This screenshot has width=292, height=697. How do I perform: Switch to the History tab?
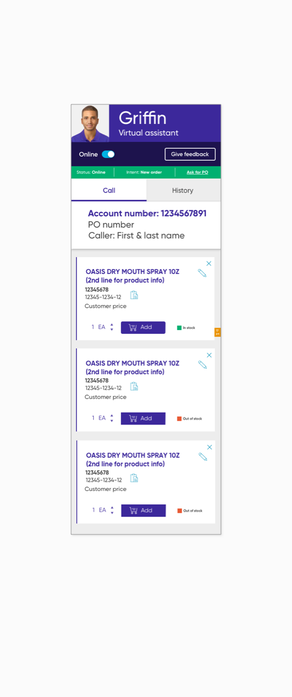[x=183, y=190]
